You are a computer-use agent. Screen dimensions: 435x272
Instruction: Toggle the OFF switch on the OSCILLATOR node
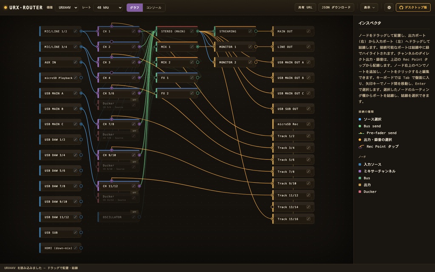tap(134, 212)
